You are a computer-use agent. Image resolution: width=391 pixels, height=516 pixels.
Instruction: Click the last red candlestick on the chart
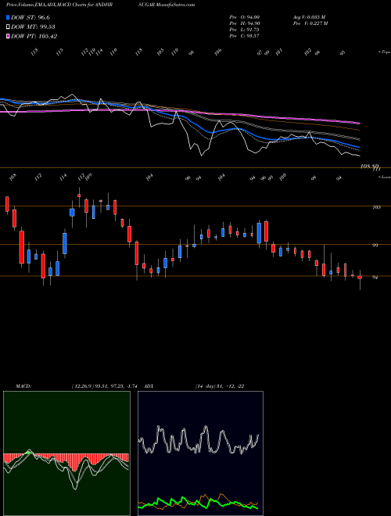[360, 278]
